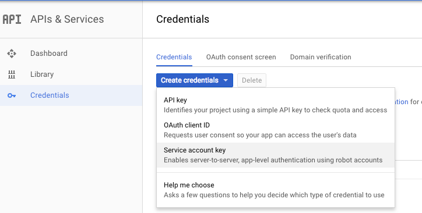Select the Library shelf icon in sidebar

tap(12, 74)
